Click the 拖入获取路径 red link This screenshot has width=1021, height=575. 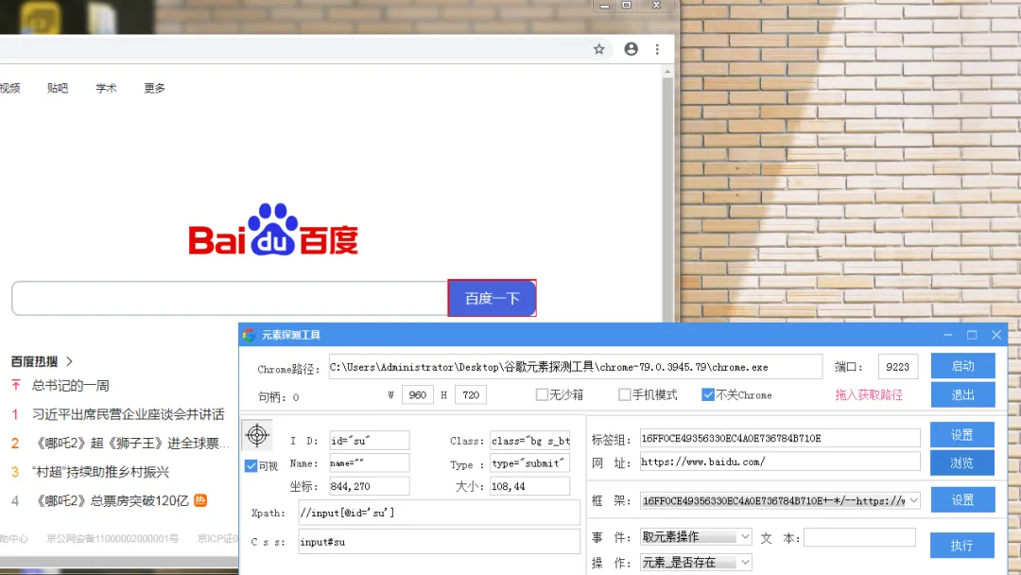tap(869, 394)
